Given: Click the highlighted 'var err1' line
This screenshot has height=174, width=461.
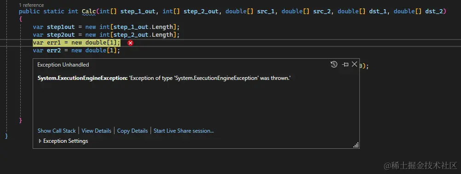Looking at the screenshot, I should (x=76, y=43).
